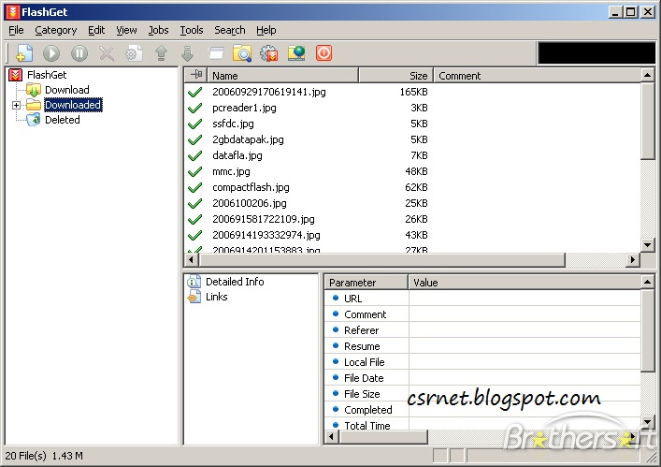Open the folder search toolbar icon
The height and width of the screenshot is (467, 661).
242,53
